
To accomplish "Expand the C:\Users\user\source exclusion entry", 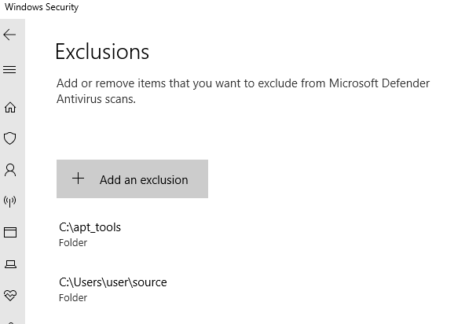I will click(113, 282).
